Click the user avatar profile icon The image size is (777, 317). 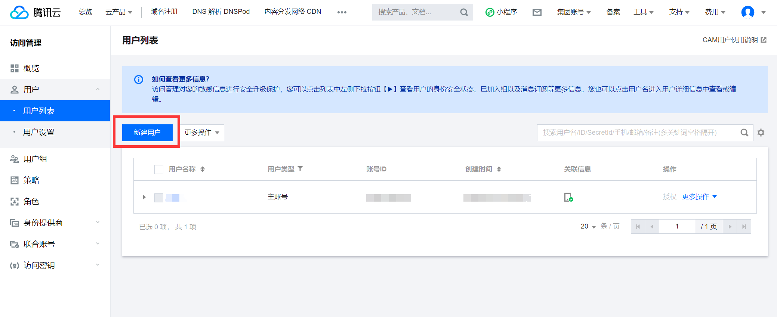pyautogui.click(x=747, y=12)
